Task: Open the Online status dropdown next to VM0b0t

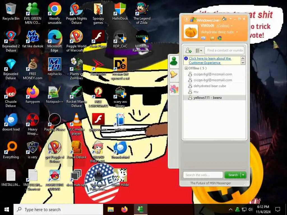Action: point(232,26)
